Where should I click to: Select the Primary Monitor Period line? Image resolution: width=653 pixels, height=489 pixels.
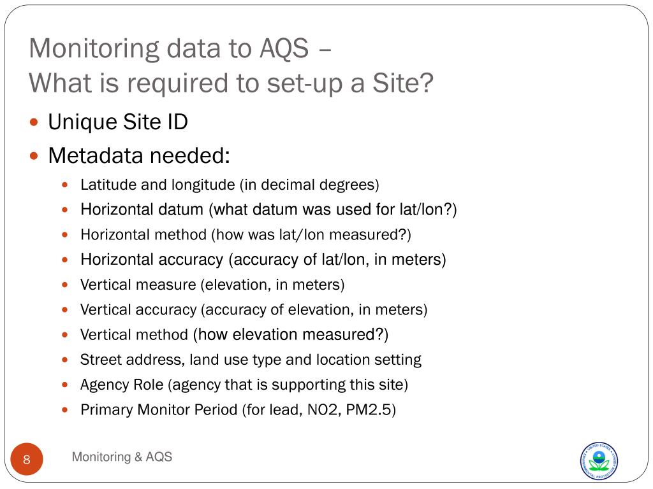coord(238,410)
